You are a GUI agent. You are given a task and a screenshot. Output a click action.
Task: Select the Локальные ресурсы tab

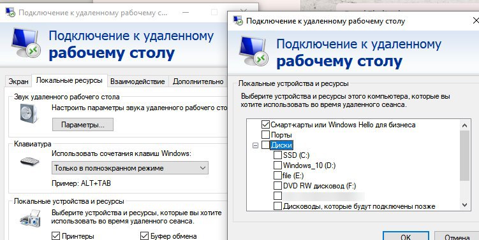pos(70,80)
